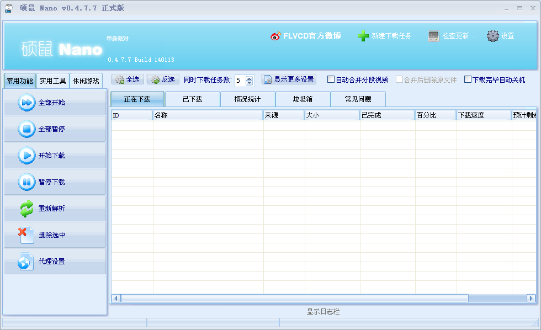This screenshot has height=330, width=541.
Task: Click the 检查更新 terminal icon
Action: pos(433,36)
